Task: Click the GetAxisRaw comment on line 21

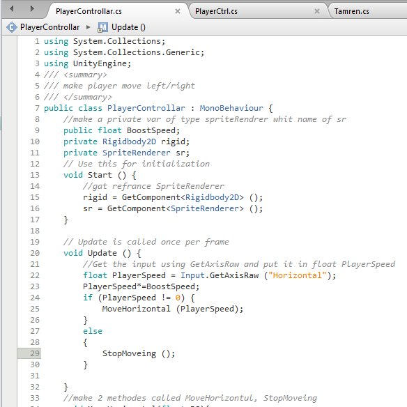Action: 239,264
